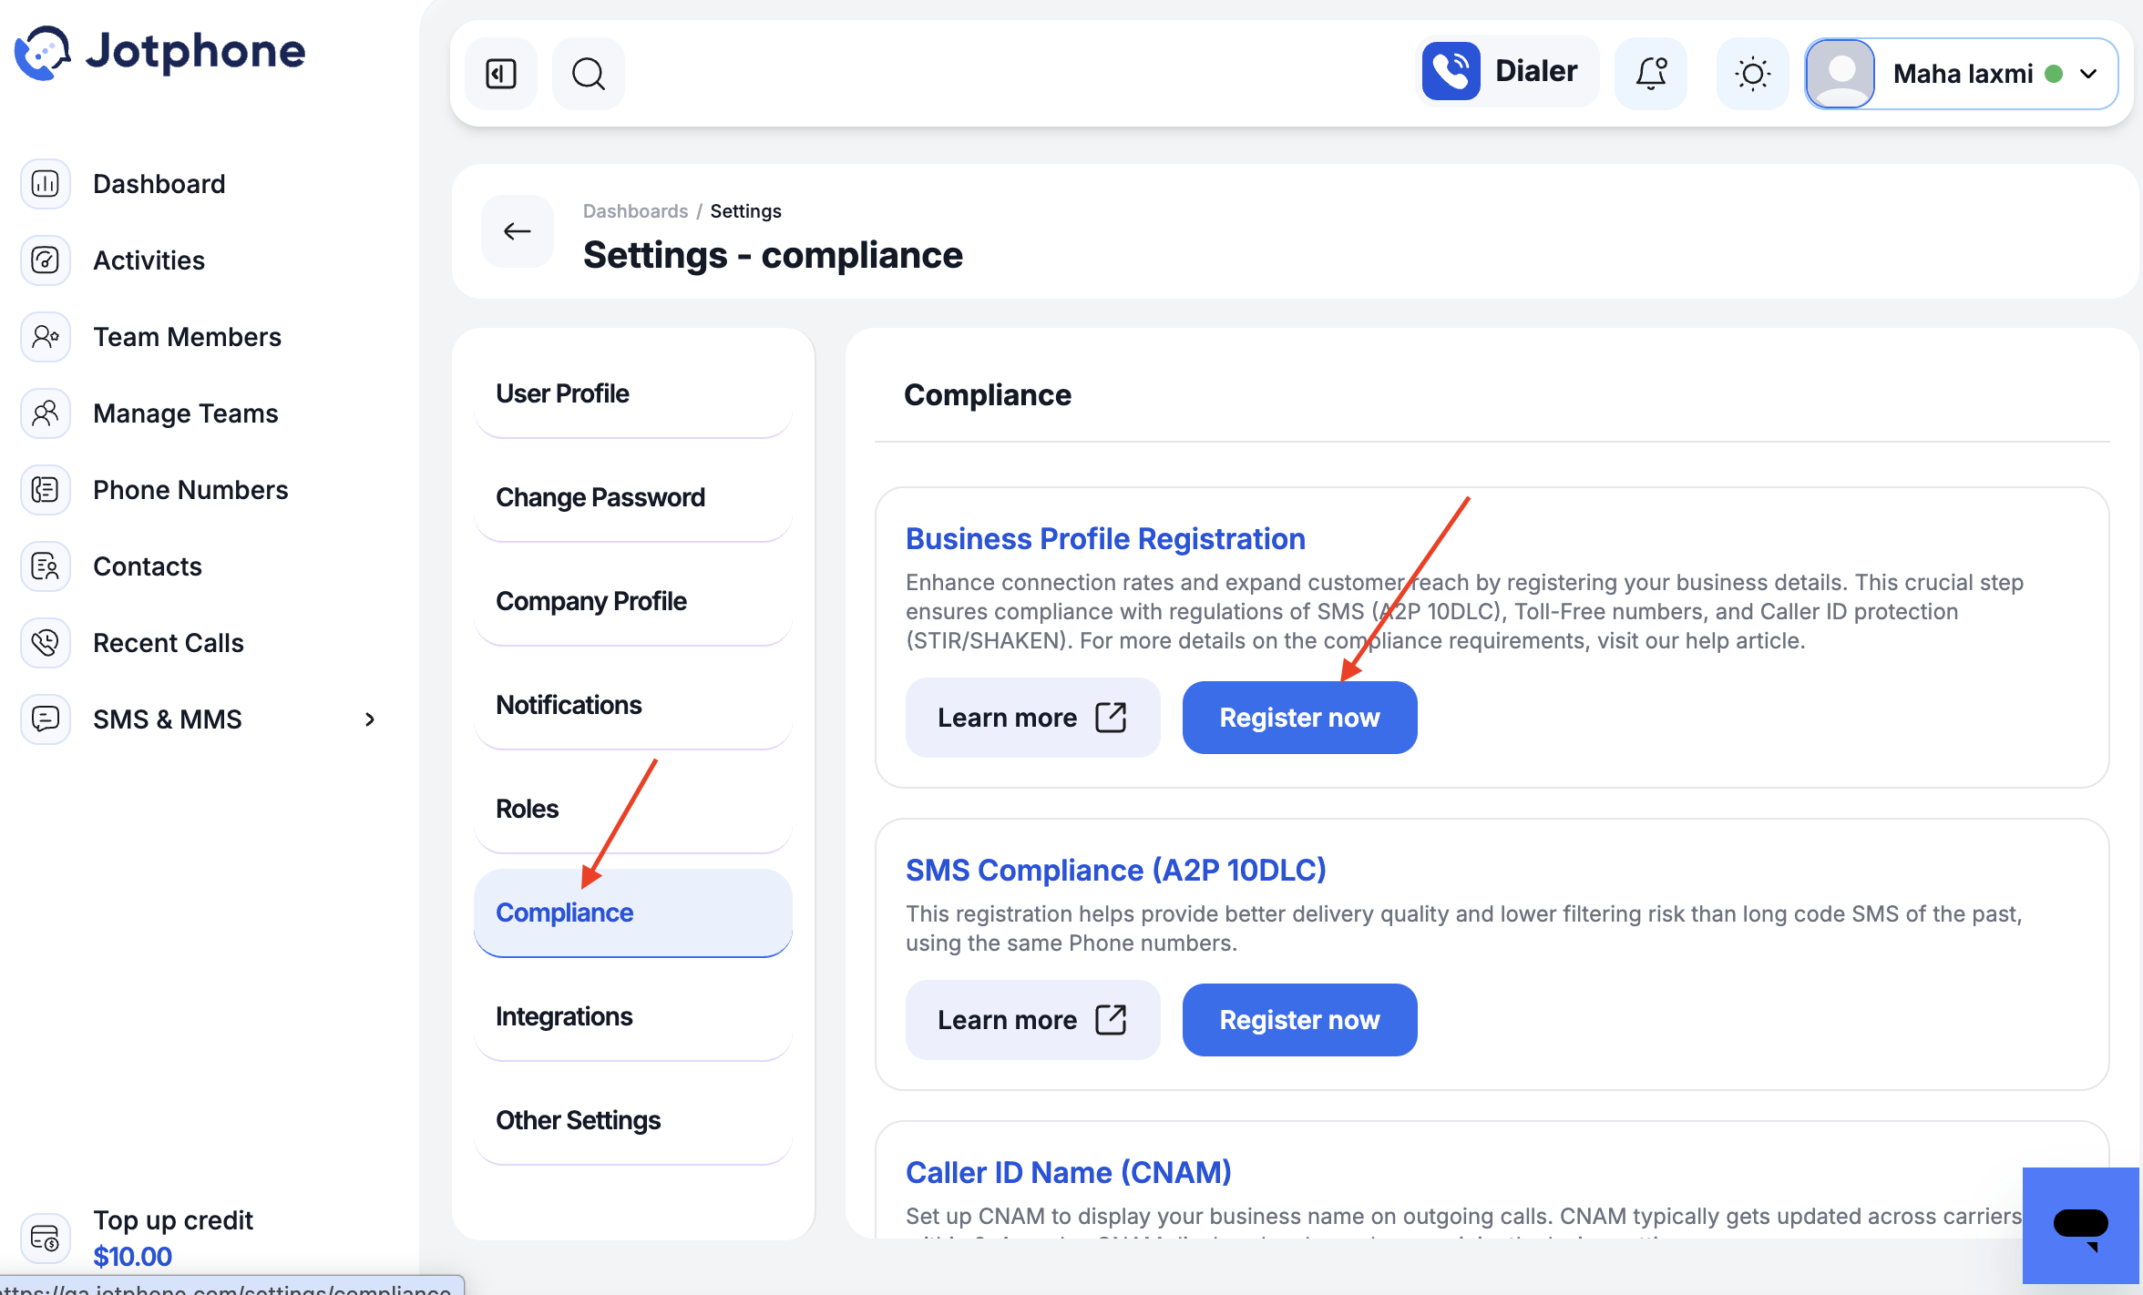Click the Team Members icon
This screenshot has height=1295, width=2143.
coord(46,337)
